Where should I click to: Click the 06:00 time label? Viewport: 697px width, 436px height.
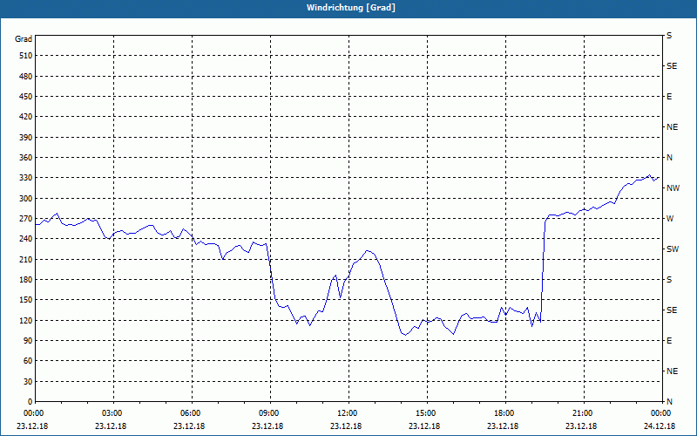(190, 413)
